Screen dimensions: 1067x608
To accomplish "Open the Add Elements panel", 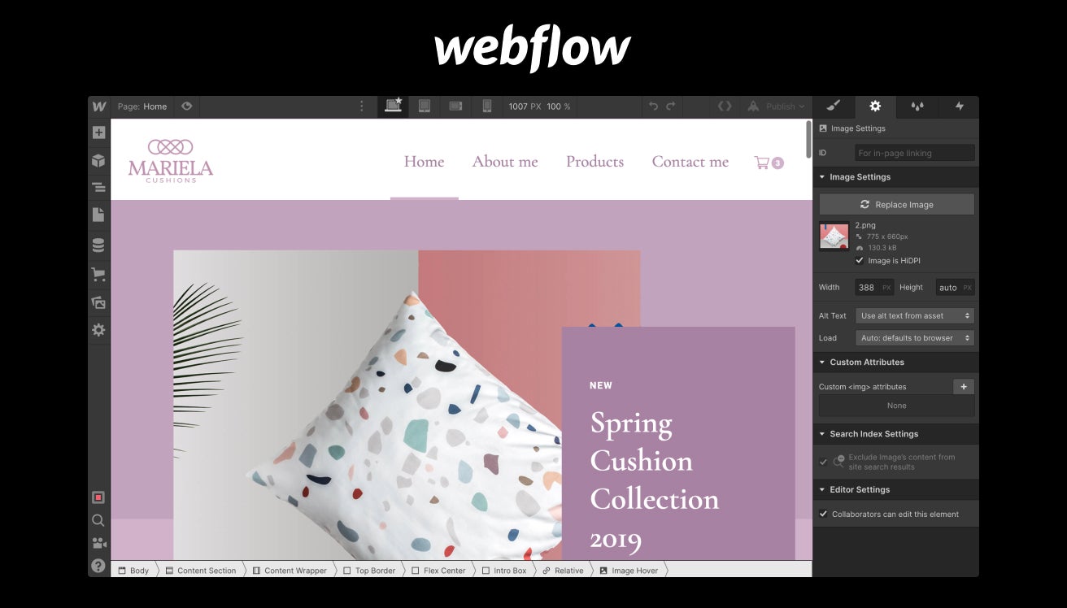I will tap(98, 132).
